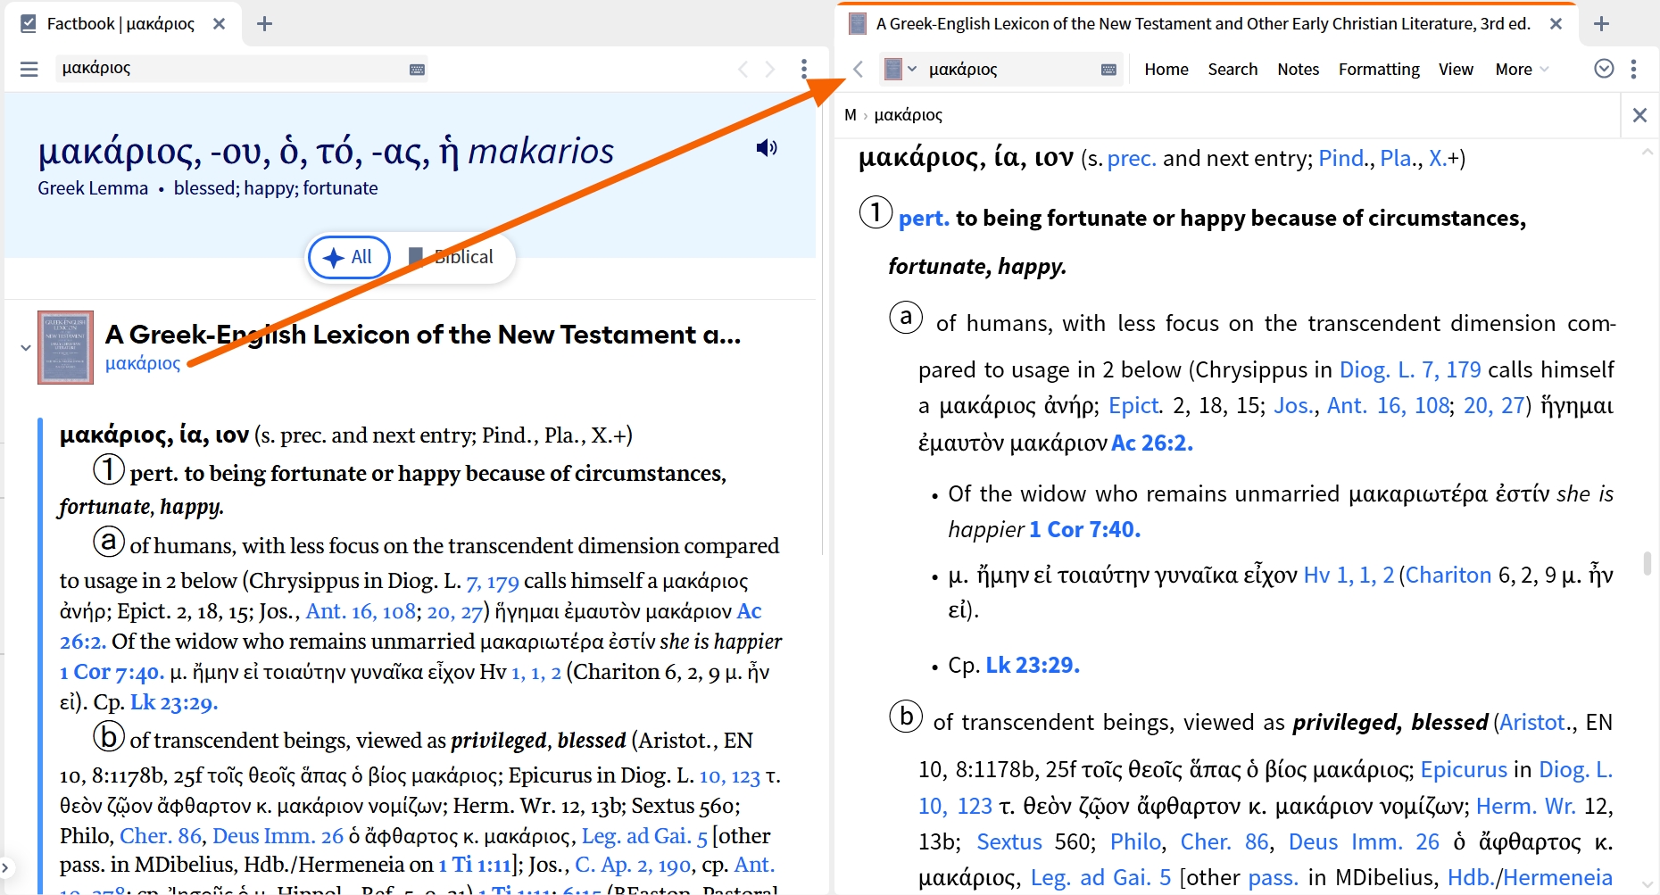Screen dimensions: 1660x895
Task: Play pronunciation audio for μακάριος
Action: point(767,148)
